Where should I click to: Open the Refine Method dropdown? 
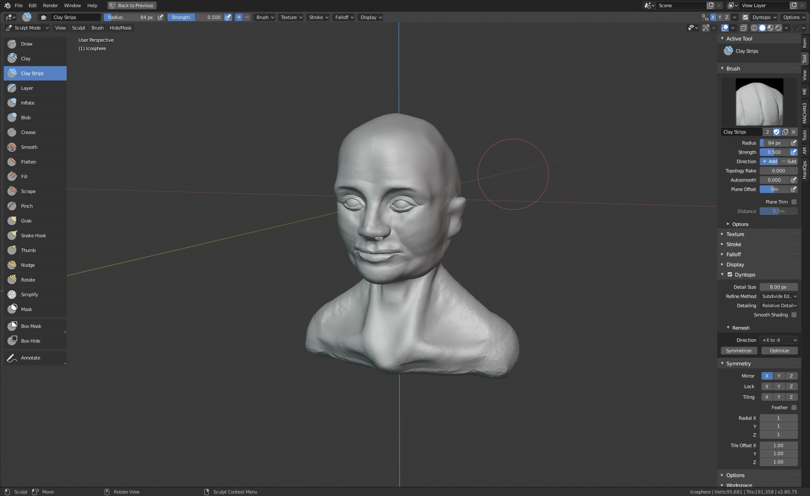779,296
